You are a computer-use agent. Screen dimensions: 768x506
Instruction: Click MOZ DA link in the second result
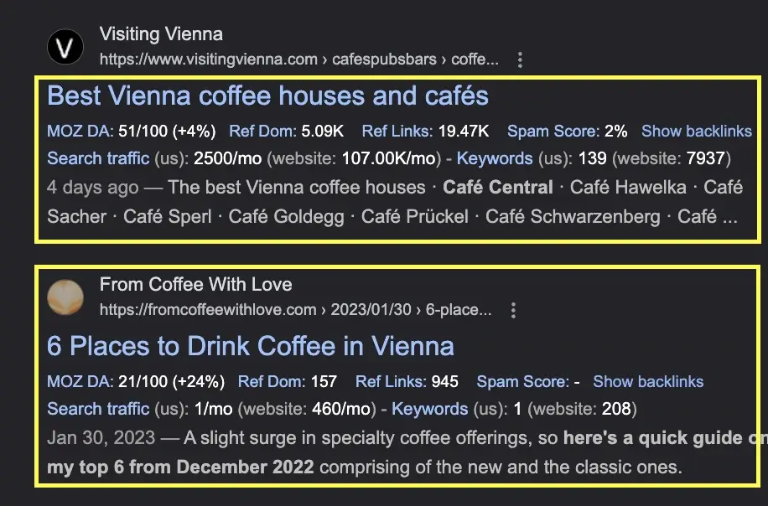coord(76,382)
